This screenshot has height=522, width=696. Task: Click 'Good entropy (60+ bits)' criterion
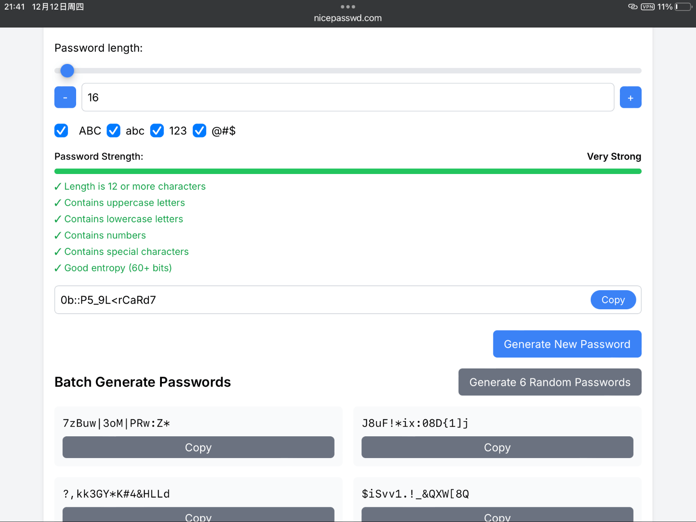(x=118, y=268)
